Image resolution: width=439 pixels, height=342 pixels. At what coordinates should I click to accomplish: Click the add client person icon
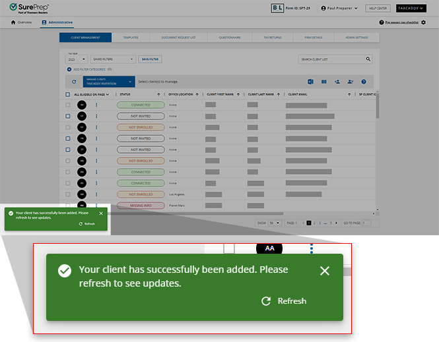click(x=337, y=82)
